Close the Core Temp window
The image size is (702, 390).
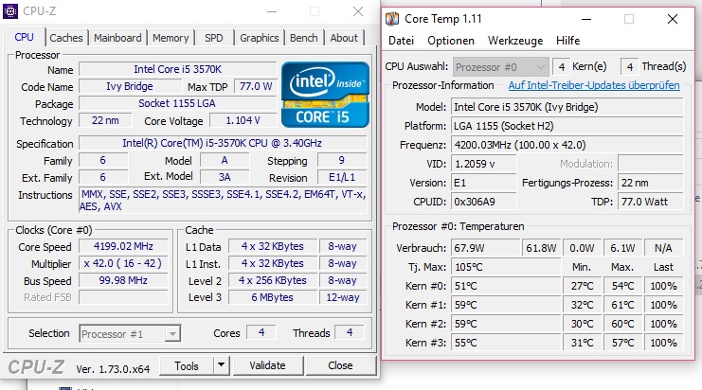click(673, 19)
